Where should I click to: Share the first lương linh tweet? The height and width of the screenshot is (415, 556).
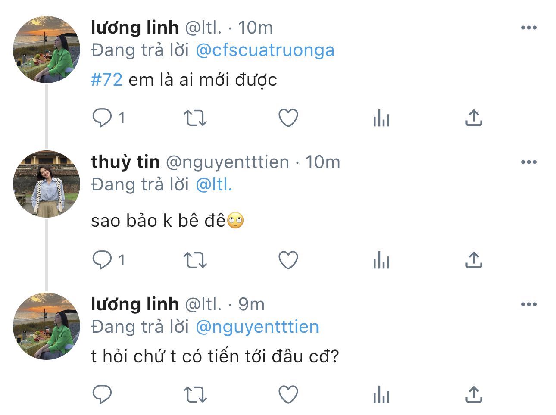tap(474, 118)
